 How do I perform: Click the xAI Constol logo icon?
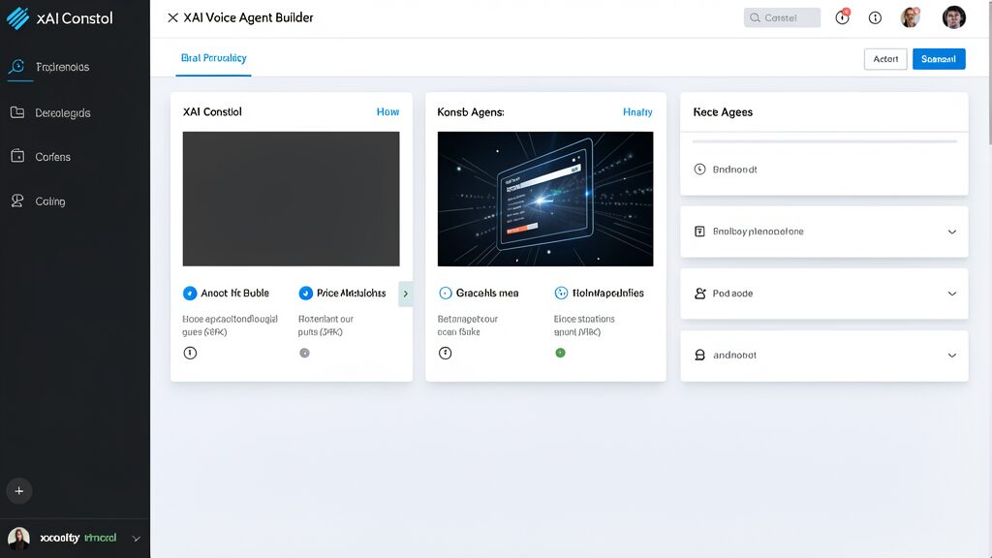tap(17, 18)
